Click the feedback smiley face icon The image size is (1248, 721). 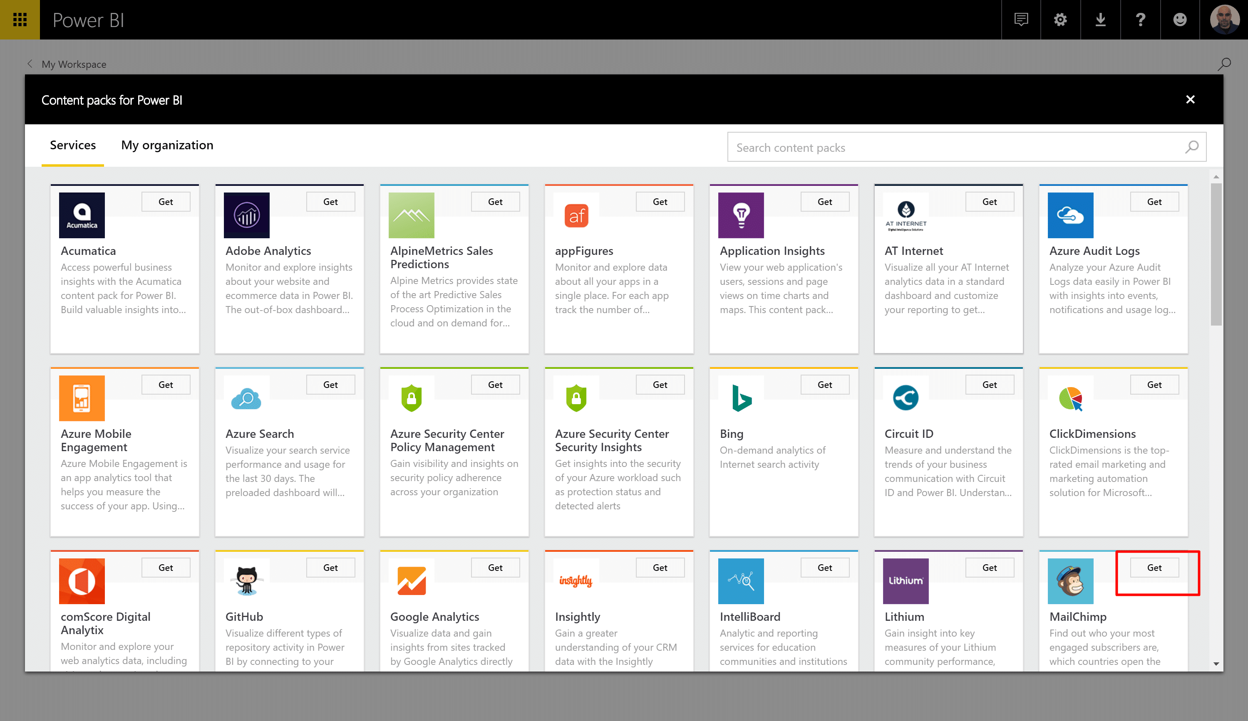(1180, 20)
